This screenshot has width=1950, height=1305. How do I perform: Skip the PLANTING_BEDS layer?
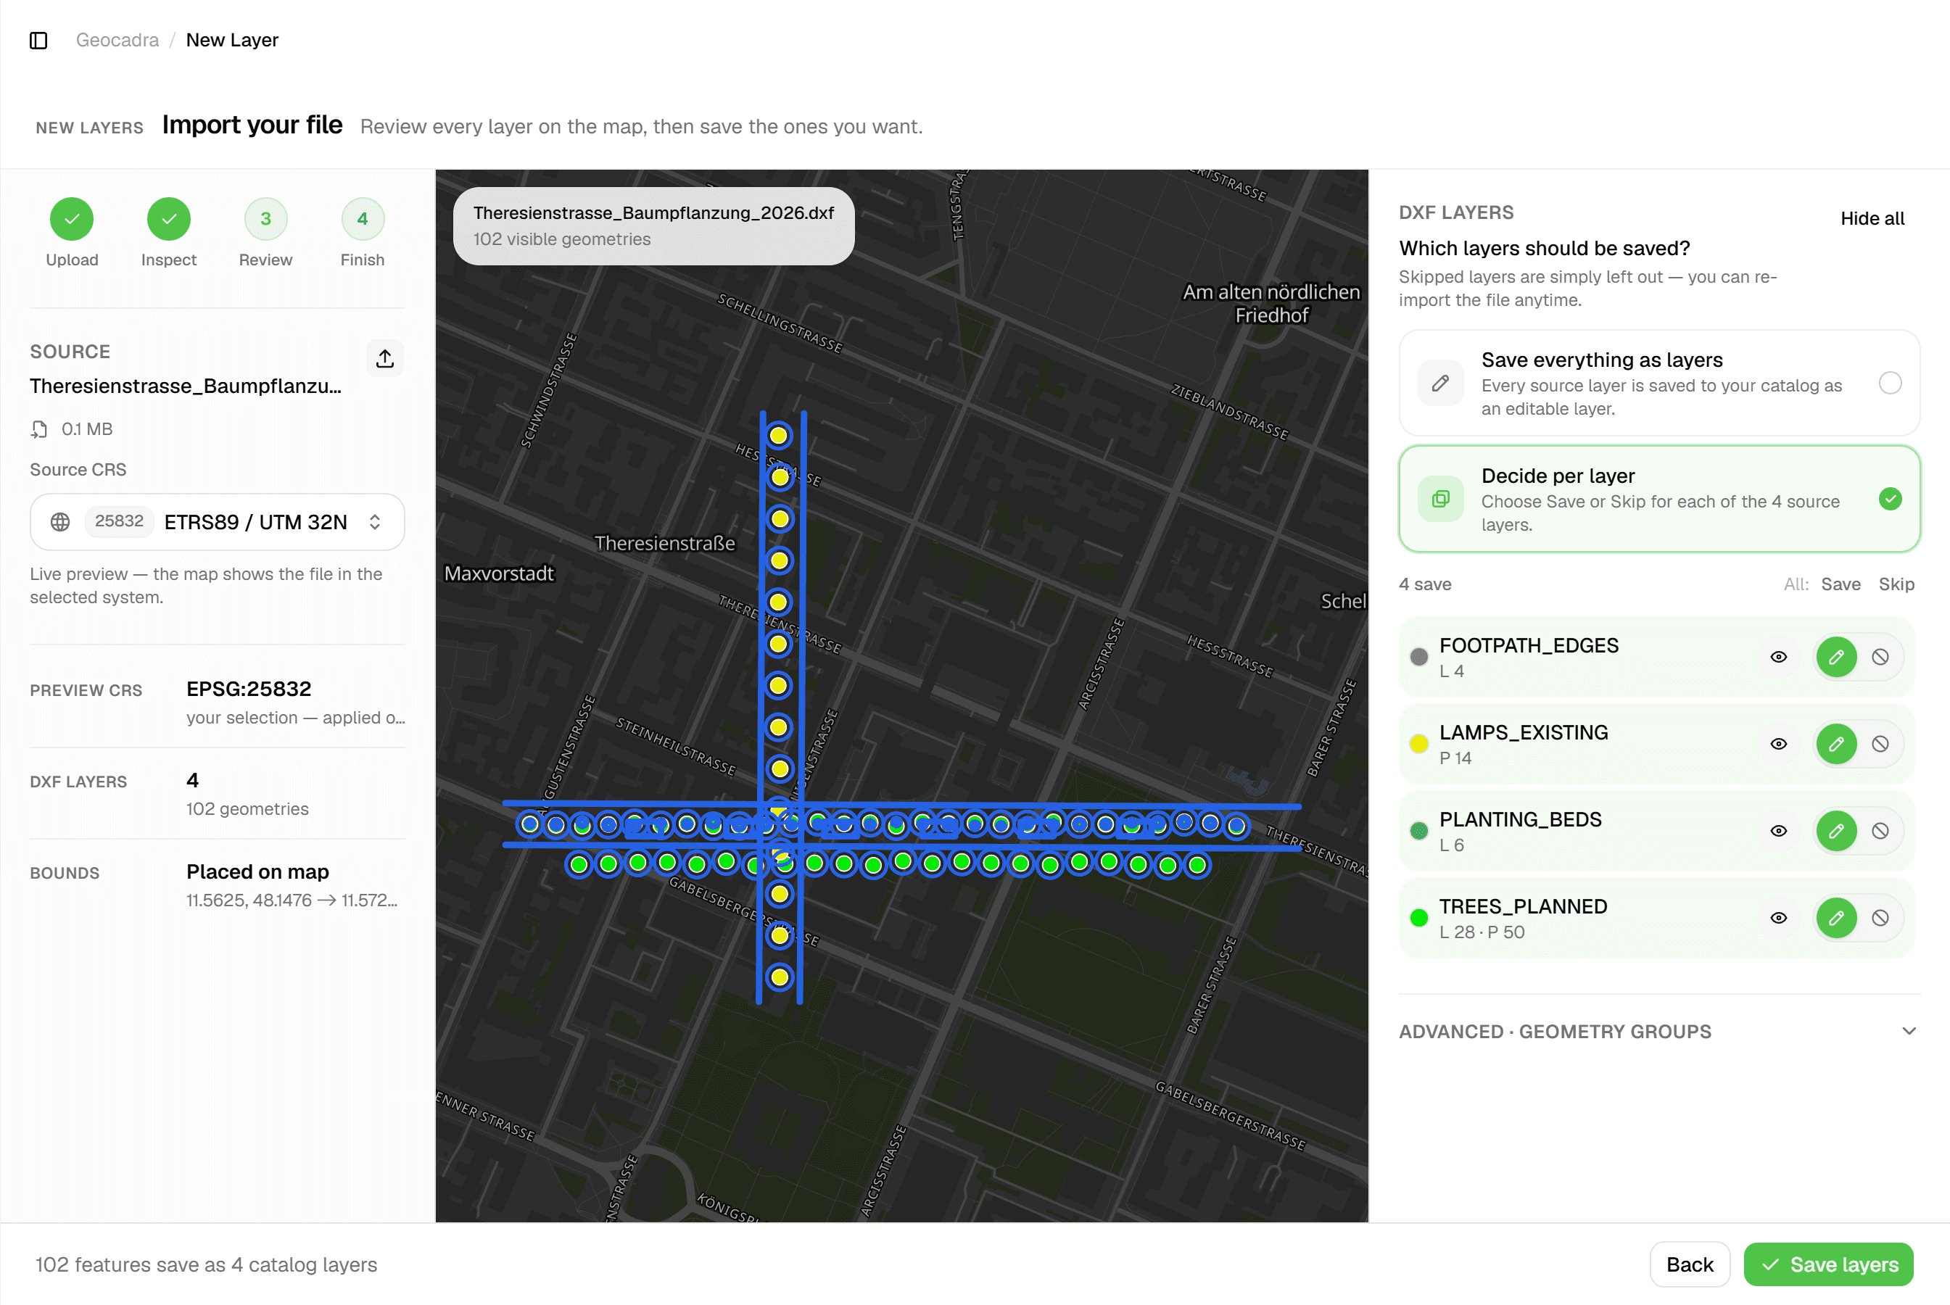coord(1880,831)
